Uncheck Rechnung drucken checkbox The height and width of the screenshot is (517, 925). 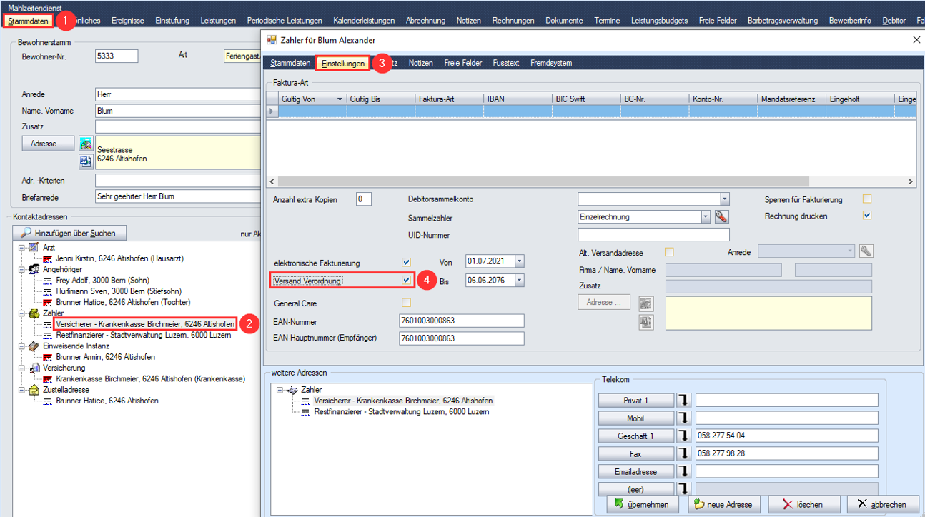coord(867,215)
